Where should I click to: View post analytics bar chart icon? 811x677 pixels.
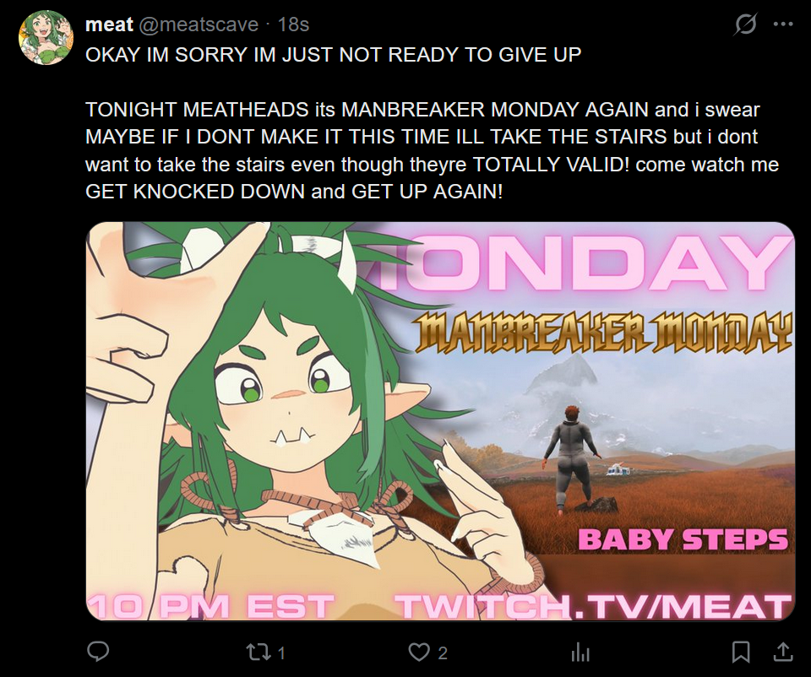coord(580,653)
